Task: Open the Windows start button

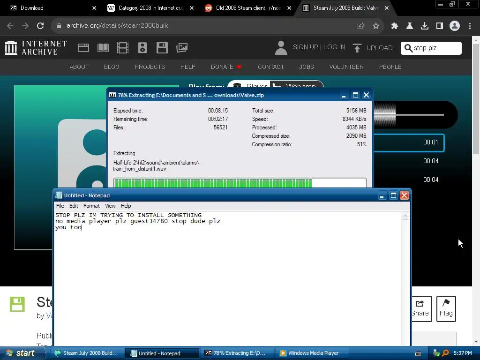Action: click(x=22, y=353)
